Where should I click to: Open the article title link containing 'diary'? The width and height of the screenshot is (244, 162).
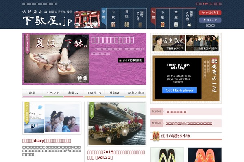coord(46,141)
